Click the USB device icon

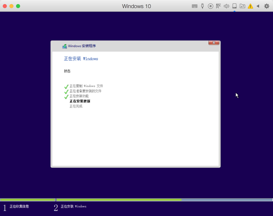(x=202, y=6)
